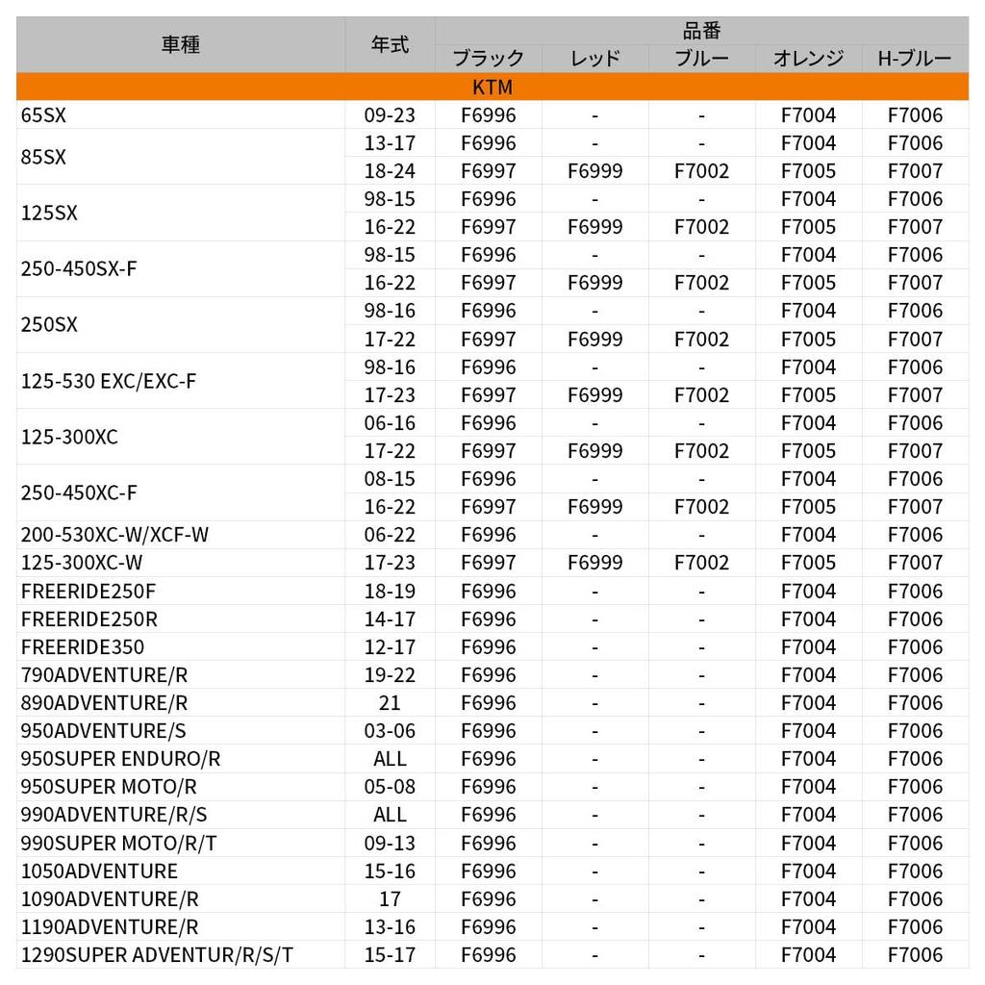The height and width of the screenshot is (985, 985).
Task: Click the 05-08 year cell for 950SUPER MOTO/R
Action: [390, 786]
